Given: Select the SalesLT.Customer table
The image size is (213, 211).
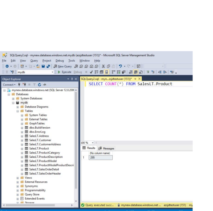Looking at the screenshot, I should (40, 140).
